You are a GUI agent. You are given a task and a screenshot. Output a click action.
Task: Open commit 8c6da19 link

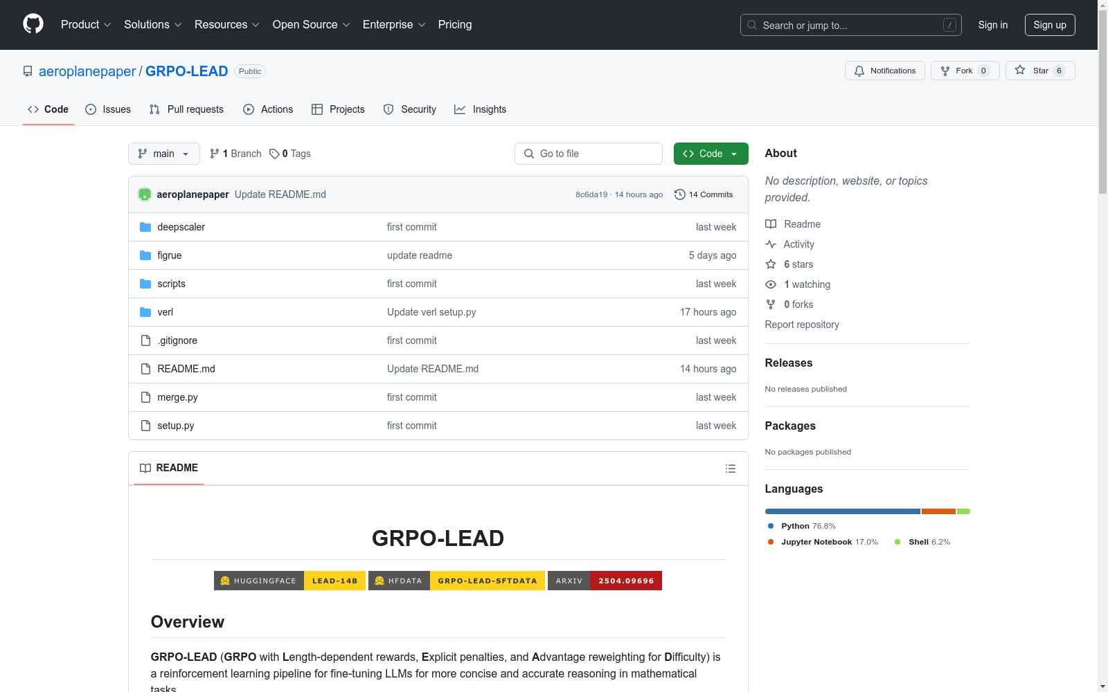click(x=591, y=194)
